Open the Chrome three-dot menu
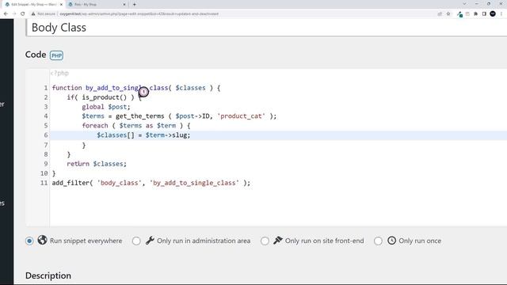Screen dimensions: 507x285 [501, 14]
